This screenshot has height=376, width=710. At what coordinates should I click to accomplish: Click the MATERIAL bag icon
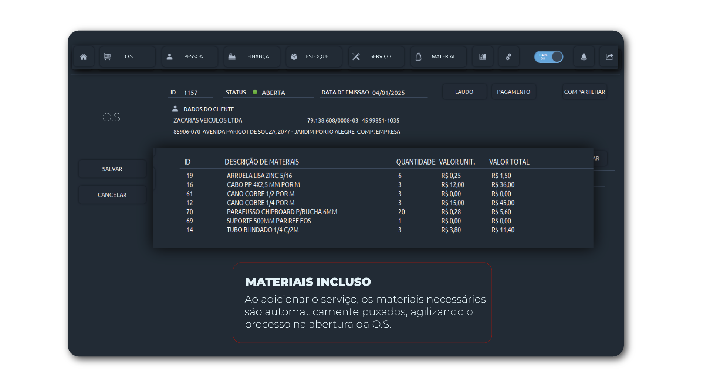coord(419,57)
